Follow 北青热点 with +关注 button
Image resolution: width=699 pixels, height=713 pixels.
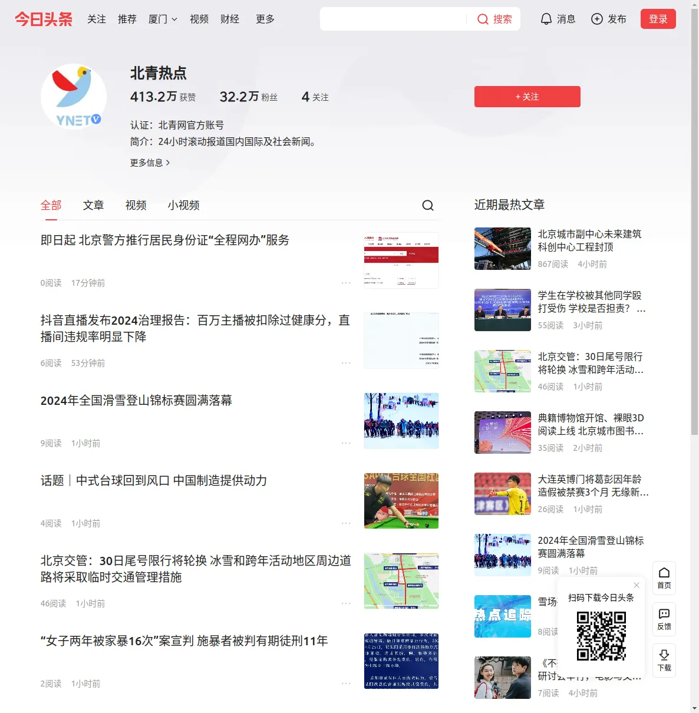[x=527, y=97]
